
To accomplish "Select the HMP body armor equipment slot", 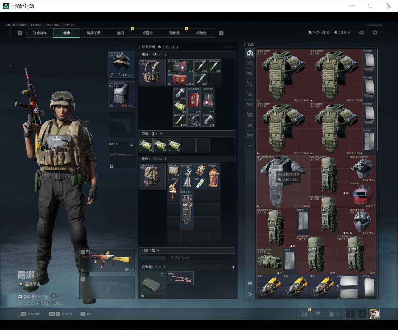I will click(x=122, y=95).
